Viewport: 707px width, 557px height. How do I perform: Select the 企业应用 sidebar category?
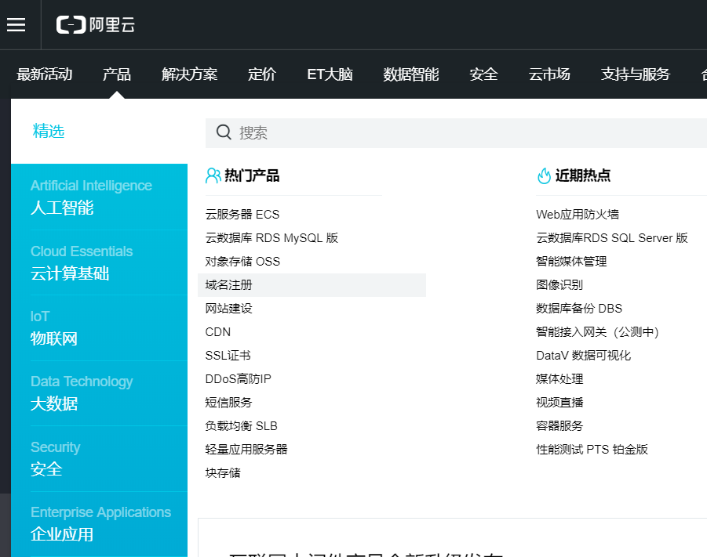tap(99, 524)
